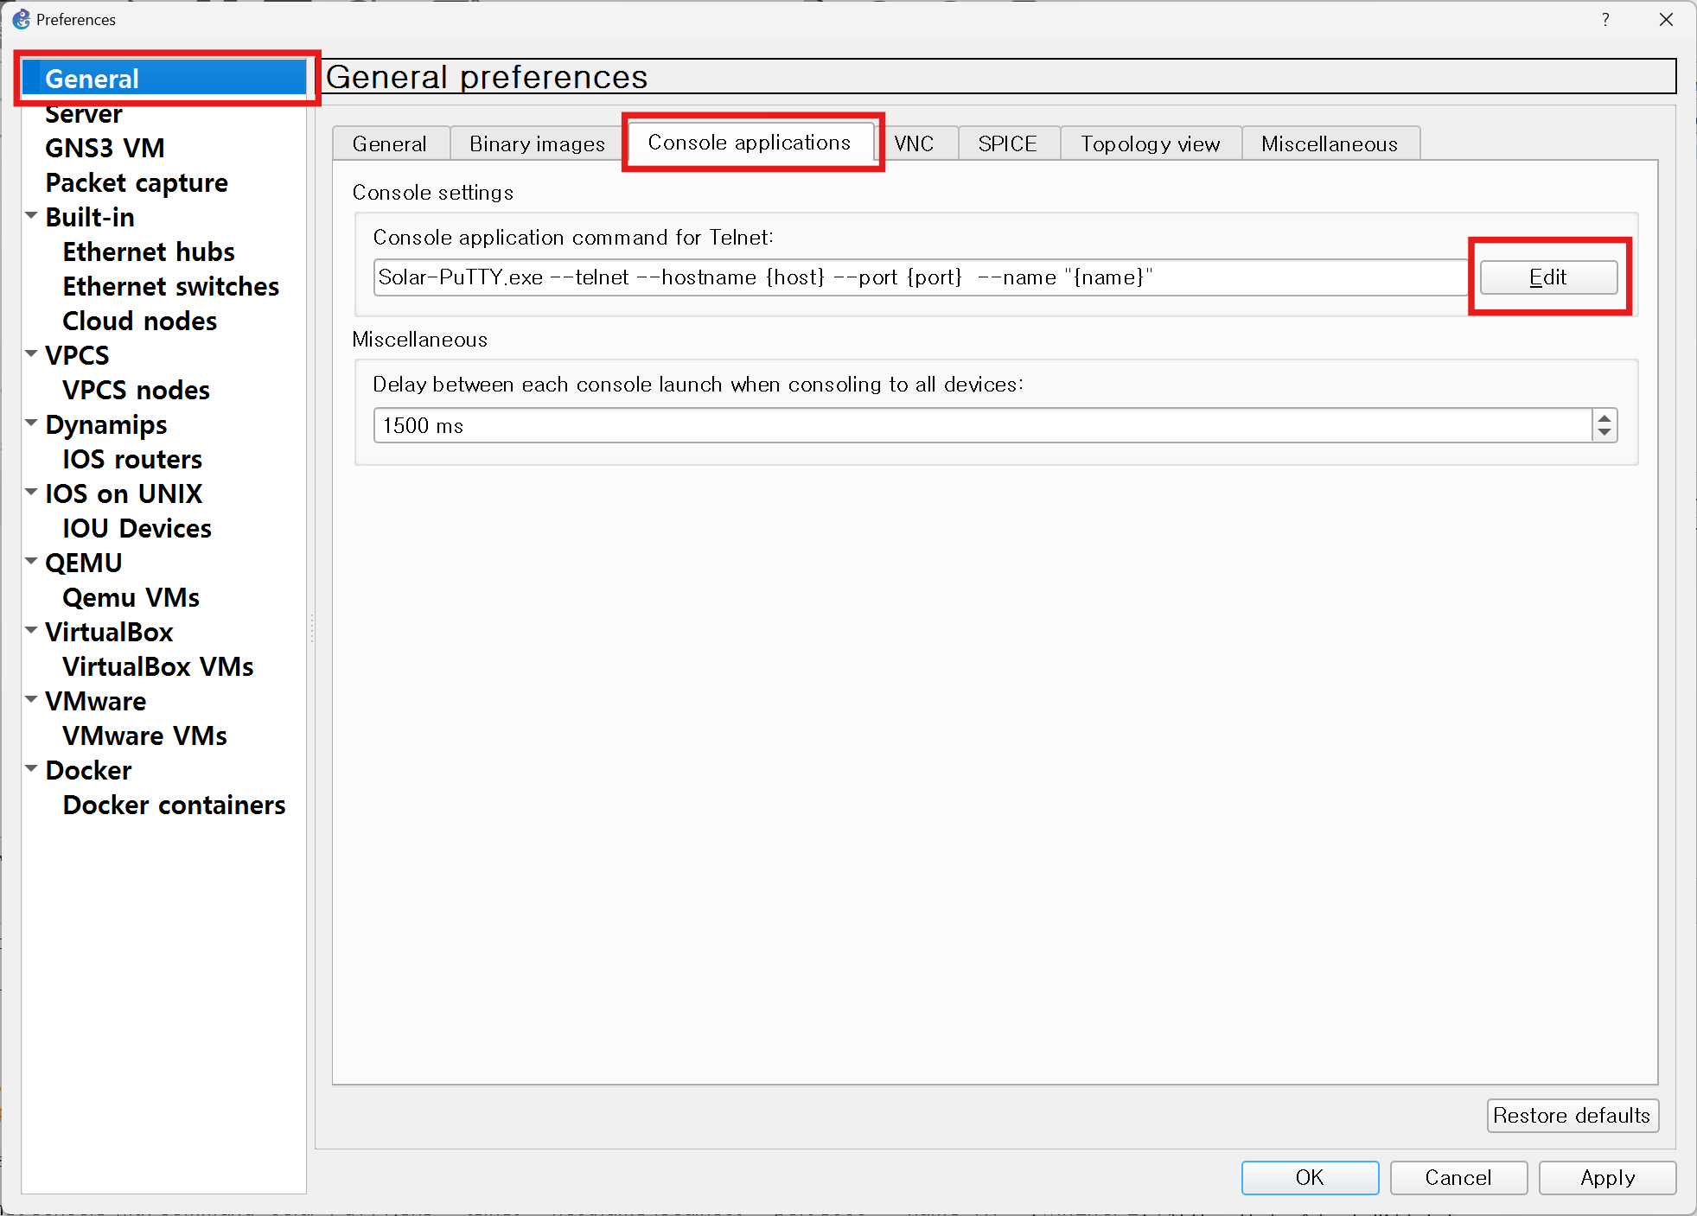The image size is (1697, 1216).
Task: Switch to the Binary images tab
Action: point(536,143)
